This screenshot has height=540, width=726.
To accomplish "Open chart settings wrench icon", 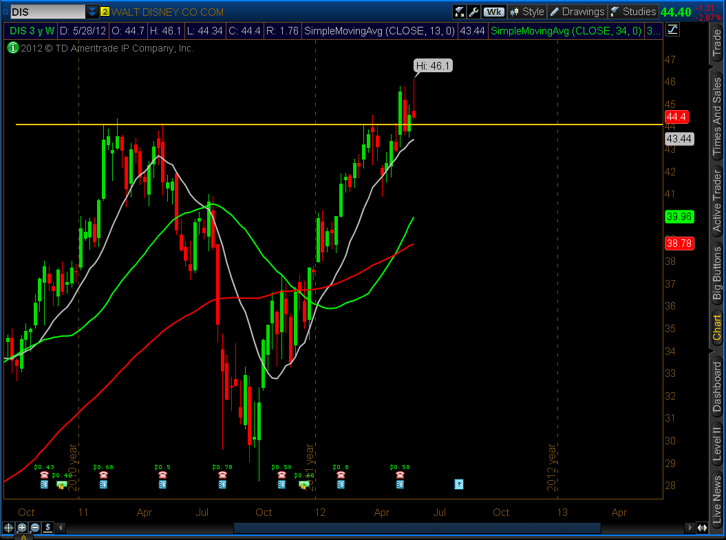I will coord(473,12).
